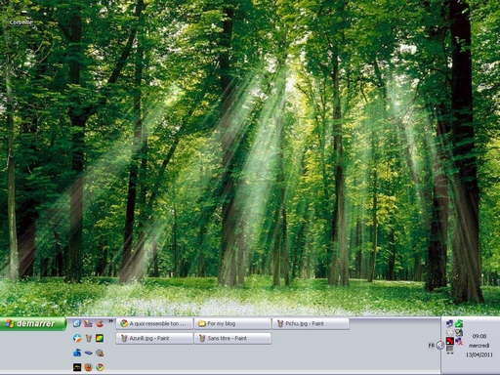Viewport: 500px width, 375px height.
Task: Click the grey monitor tray icon
Action: (450, 350)
